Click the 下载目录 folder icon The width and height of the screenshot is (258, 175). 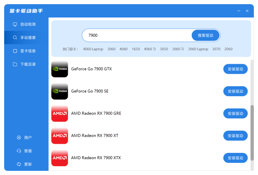coord(15,64)
